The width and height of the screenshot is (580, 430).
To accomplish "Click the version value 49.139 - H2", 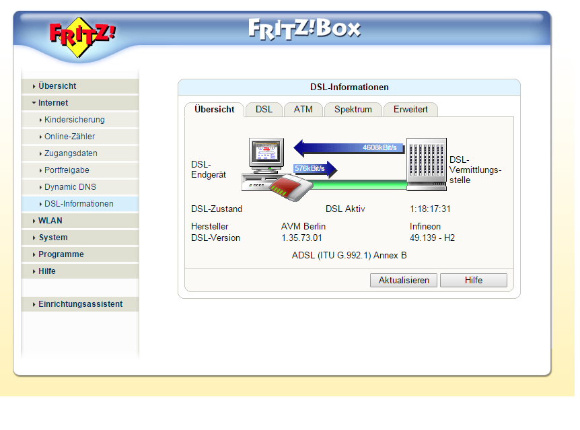I will click(x=433, y=238).
